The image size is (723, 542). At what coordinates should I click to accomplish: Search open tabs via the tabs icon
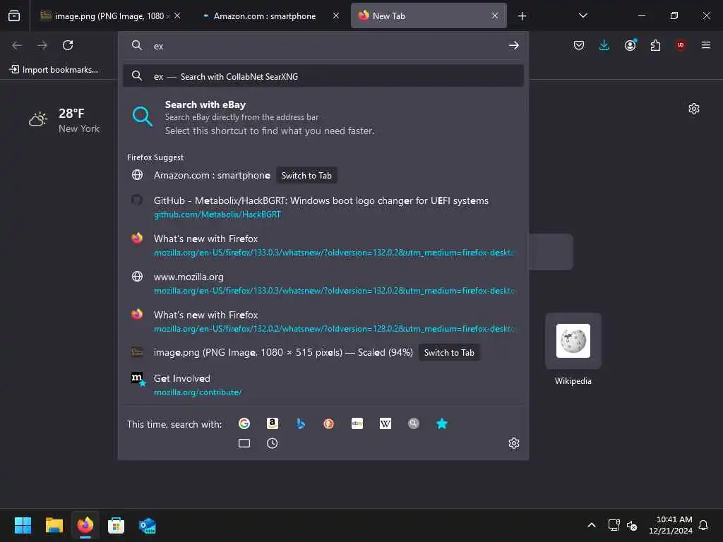pos(244,443)
